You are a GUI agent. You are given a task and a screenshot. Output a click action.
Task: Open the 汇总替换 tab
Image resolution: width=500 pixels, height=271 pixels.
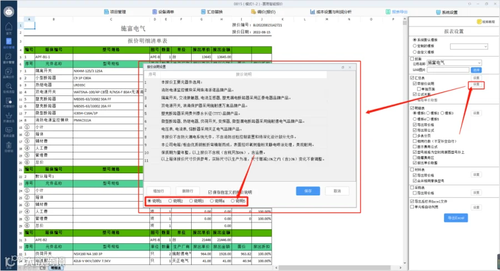pos(212,12)
